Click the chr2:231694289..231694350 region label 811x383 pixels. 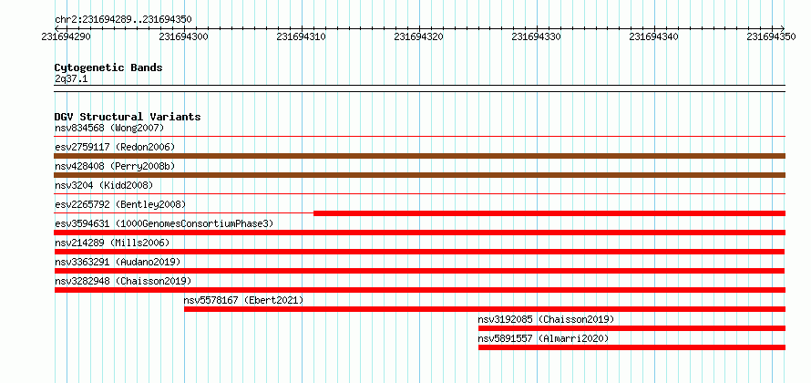[x=123, y=20]
